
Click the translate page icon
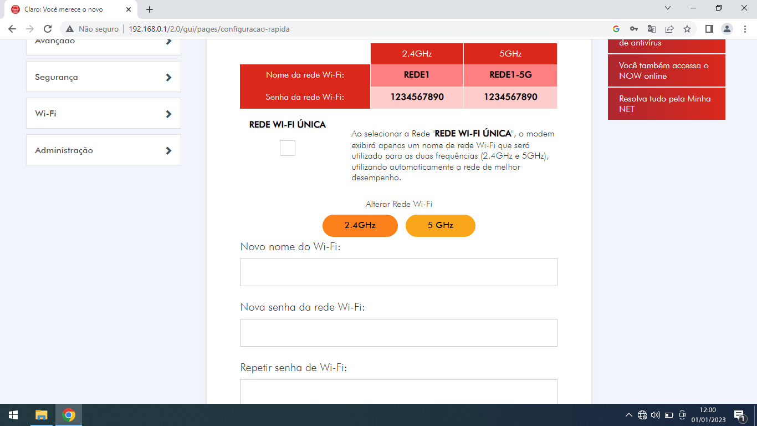pyautogui.click(x=652, y=29)
